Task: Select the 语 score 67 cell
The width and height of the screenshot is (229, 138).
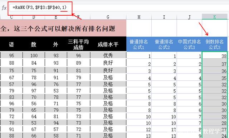Action: pyautogui.click(x=11, y=78)
